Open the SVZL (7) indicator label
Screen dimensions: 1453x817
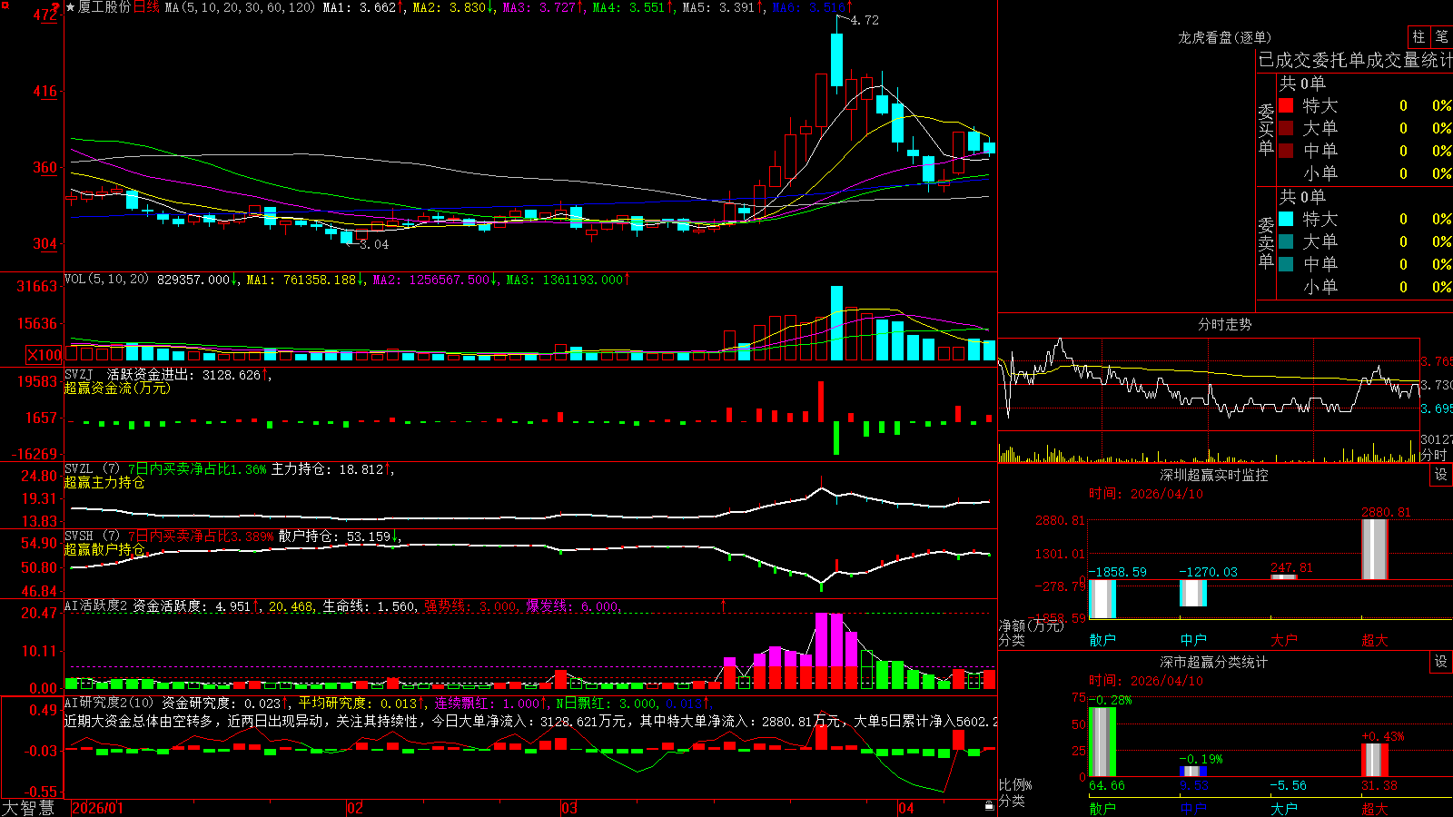coord(92,469)
